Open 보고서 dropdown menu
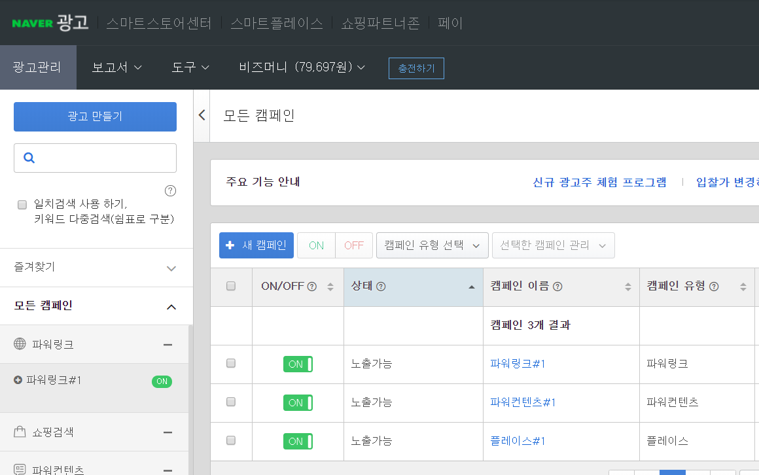 click(116, 67)
